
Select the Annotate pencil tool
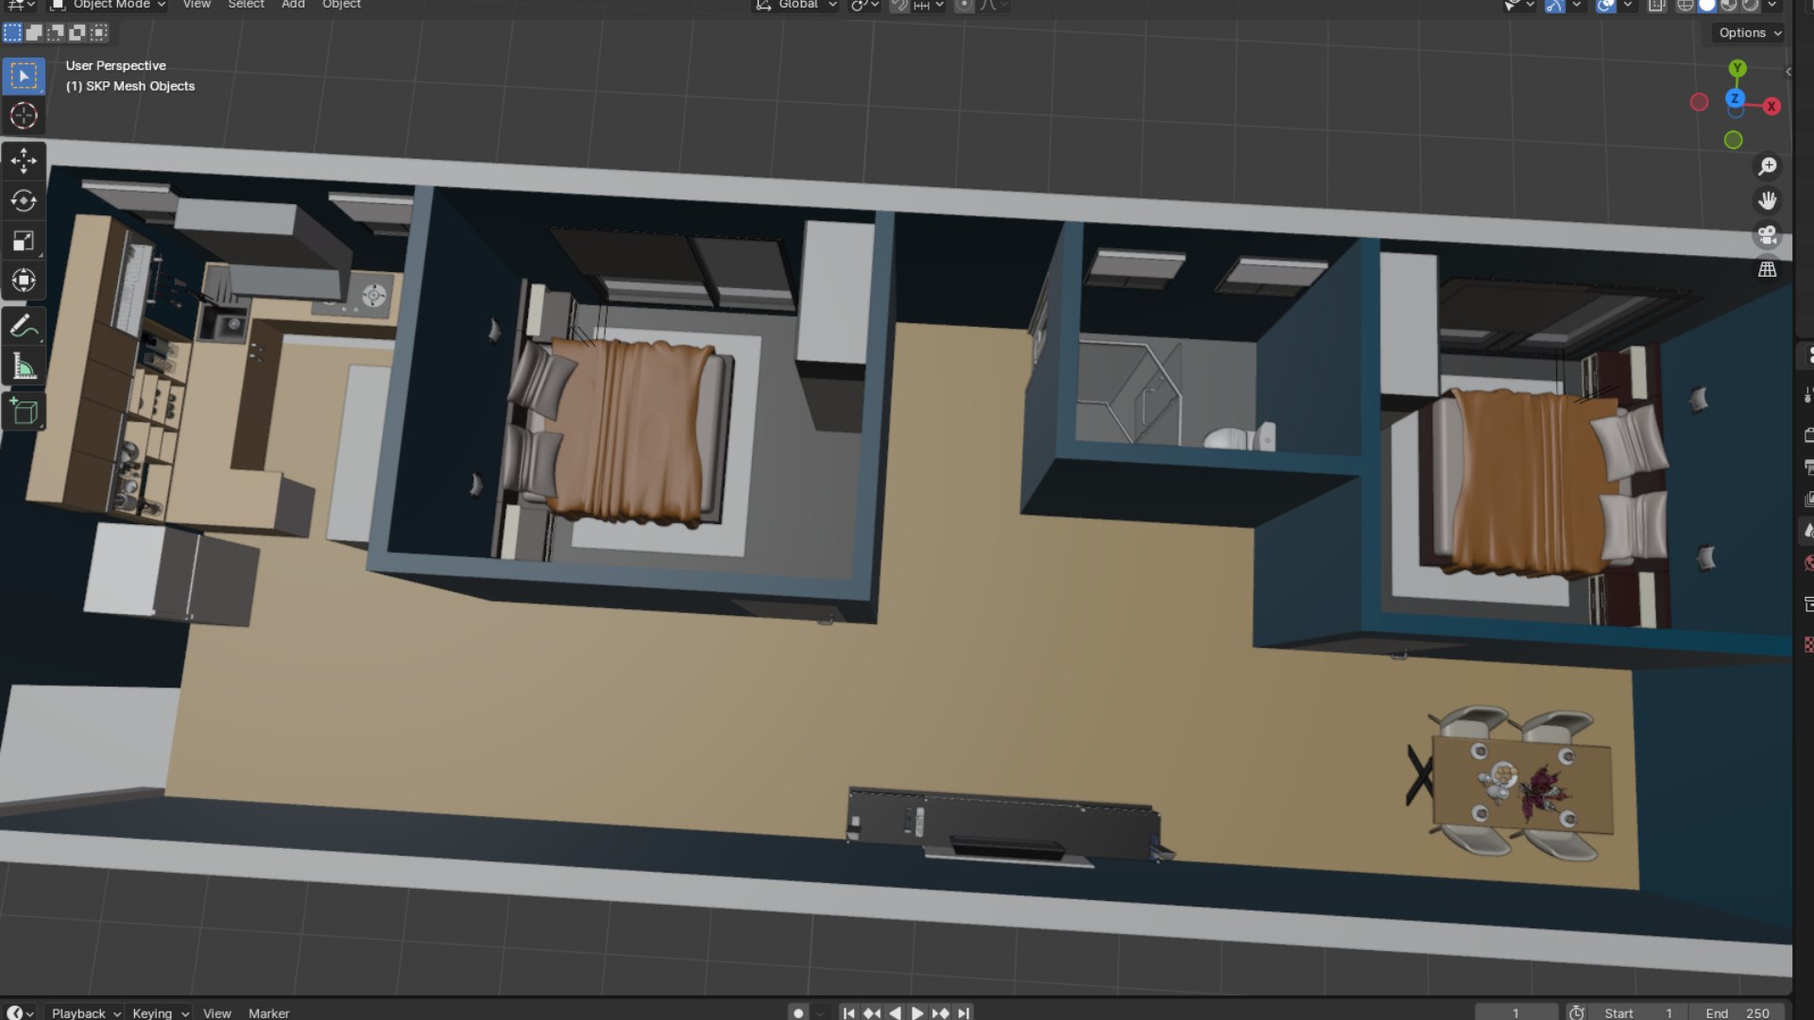pyautogui.click(x=24, y=327)
